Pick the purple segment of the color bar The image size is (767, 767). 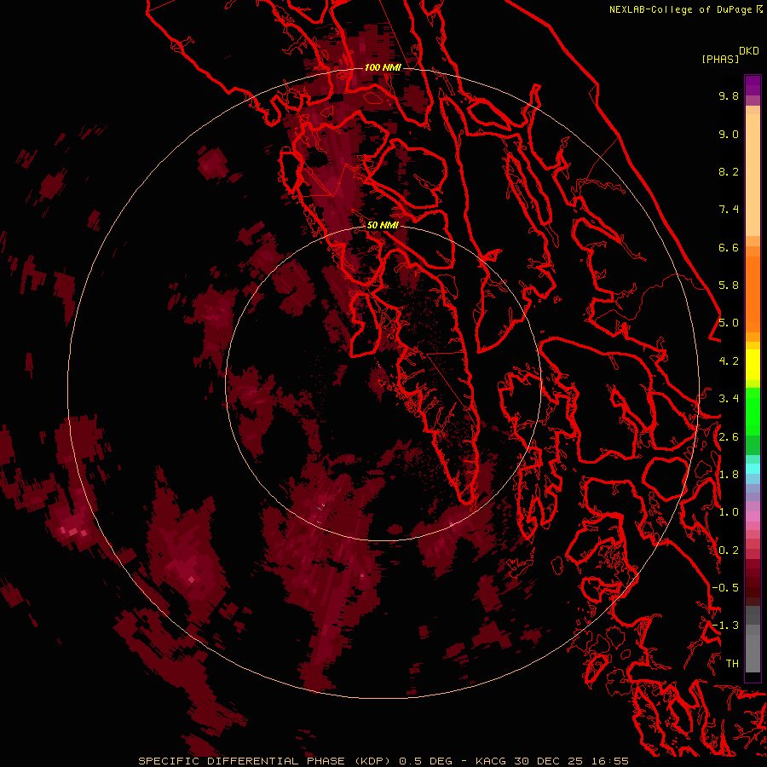[x=753, y=85]
